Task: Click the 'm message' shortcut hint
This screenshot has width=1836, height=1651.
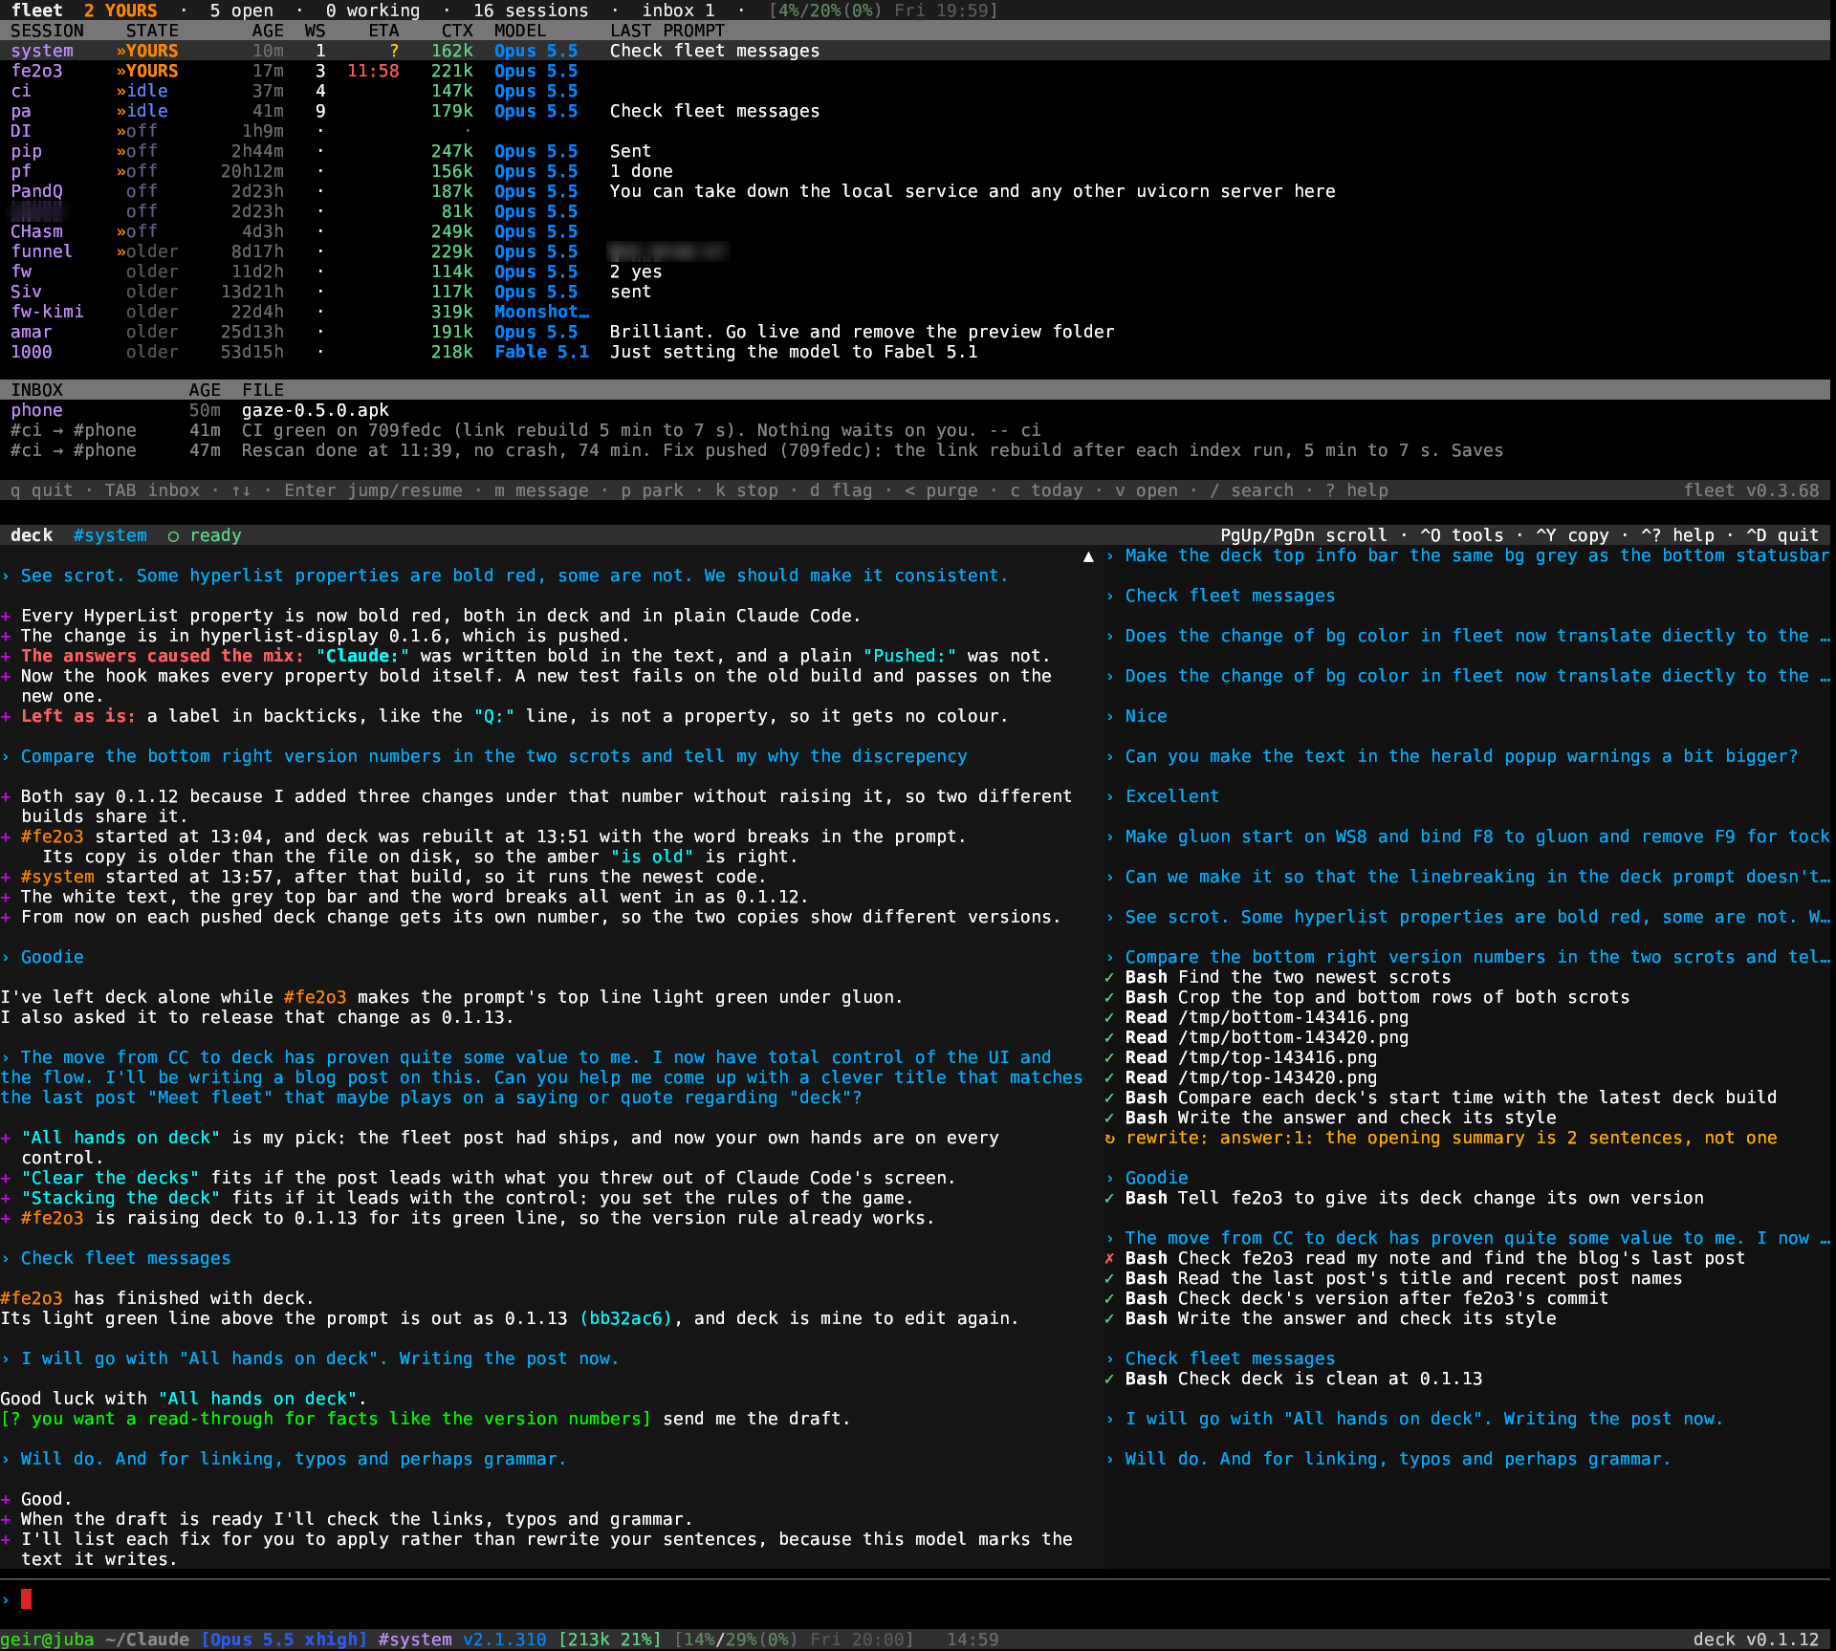Action: 541,490
